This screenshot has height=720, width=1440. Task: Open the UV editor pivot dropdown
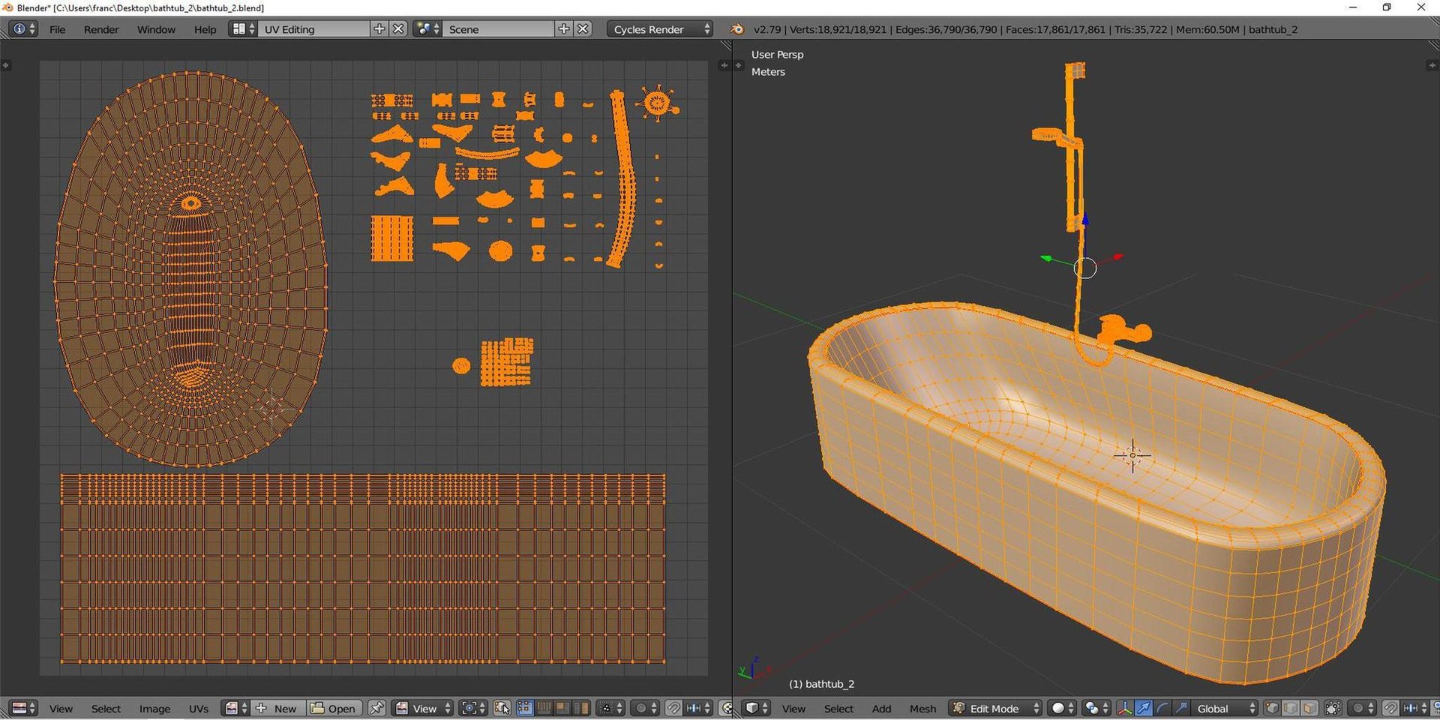coord(472,708)
